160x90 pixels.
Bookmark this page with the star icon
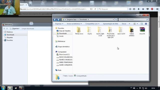(x=130, y=9)
